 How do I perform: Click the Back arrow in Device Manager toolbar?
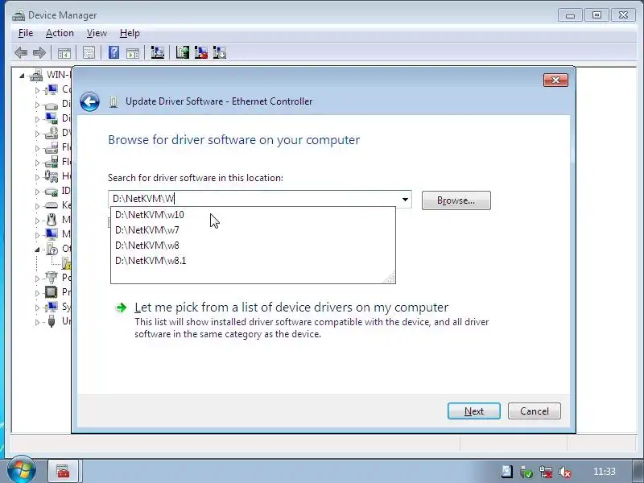[x=21, y=52]
